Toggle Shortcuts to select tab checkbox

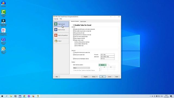pos(74,55)
